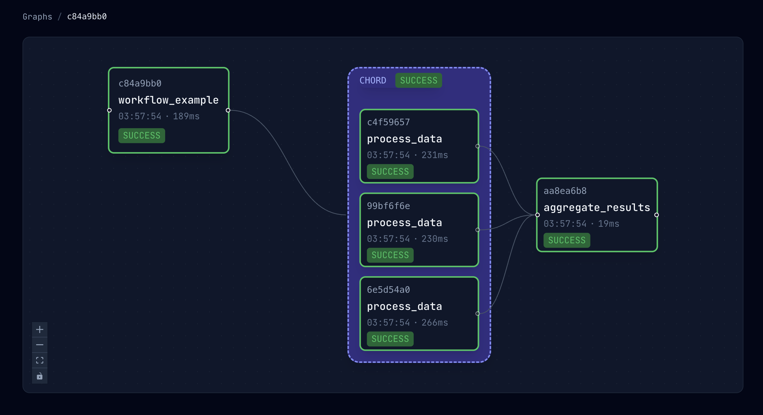Click the SUCCESS badge of node 6e5d54a0
Viewport: 763px width, 415px height.
click(x=390, y=339)
